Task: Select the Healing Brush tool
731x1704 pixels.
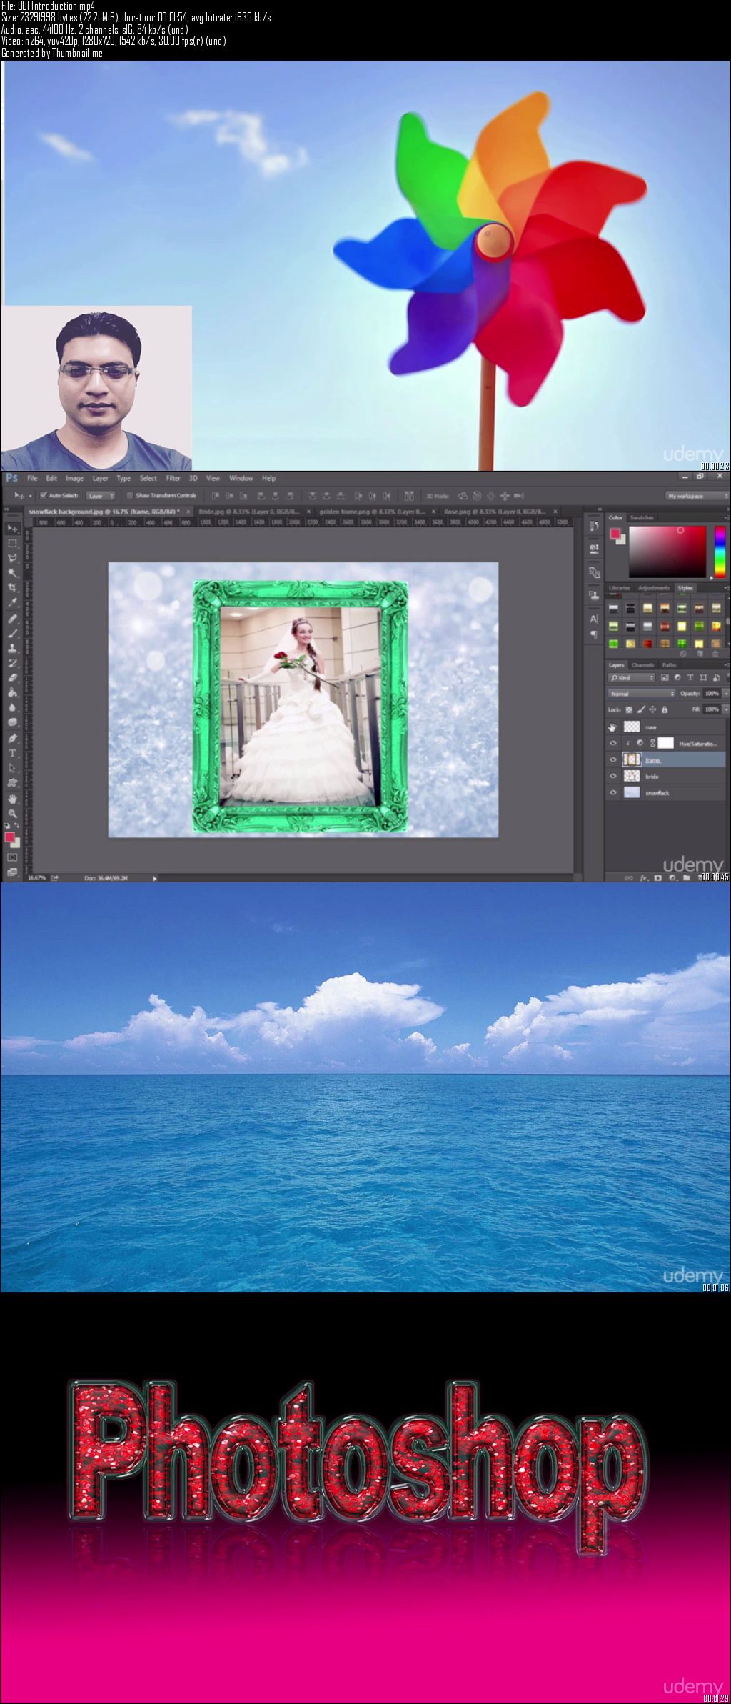Action: coord(12,619)
